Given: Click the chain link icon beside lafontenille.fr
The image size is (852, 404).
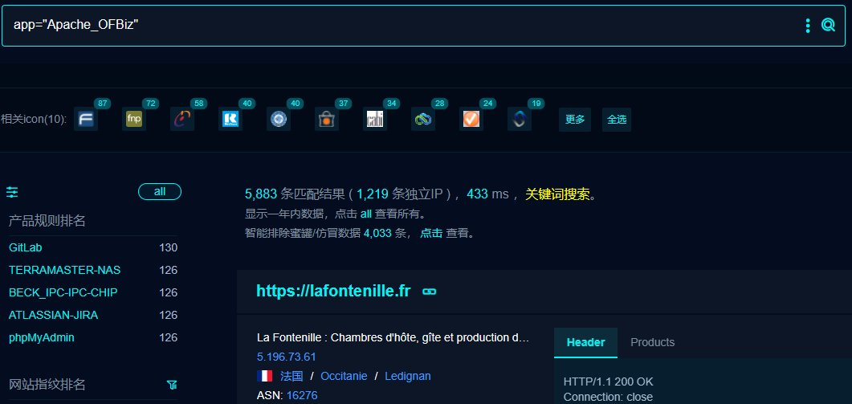Looking at the screenshot, I should point(430,292).
